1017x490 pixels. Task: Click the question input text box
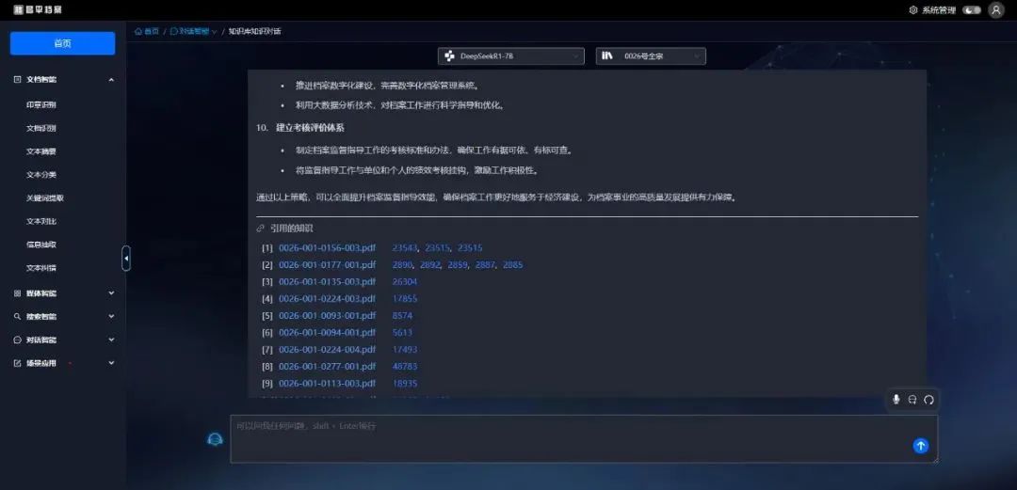pos(565,438)
